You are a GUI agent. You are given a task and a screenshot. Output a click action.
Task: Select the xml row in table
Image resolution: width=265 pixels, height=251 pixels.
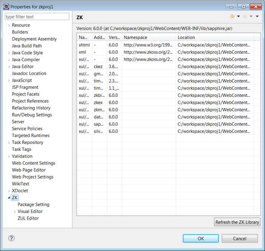168,52
